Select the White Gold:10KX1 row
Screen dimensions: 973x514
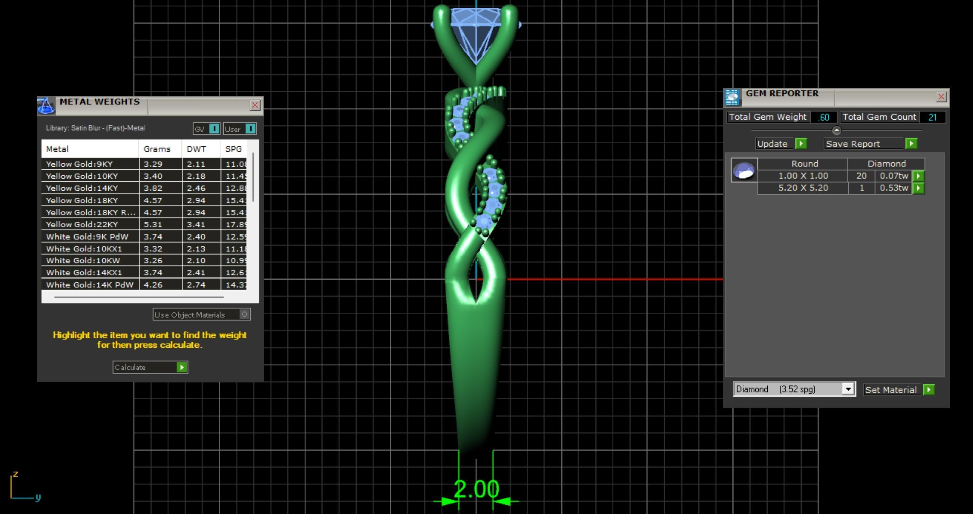coord(144,249)
